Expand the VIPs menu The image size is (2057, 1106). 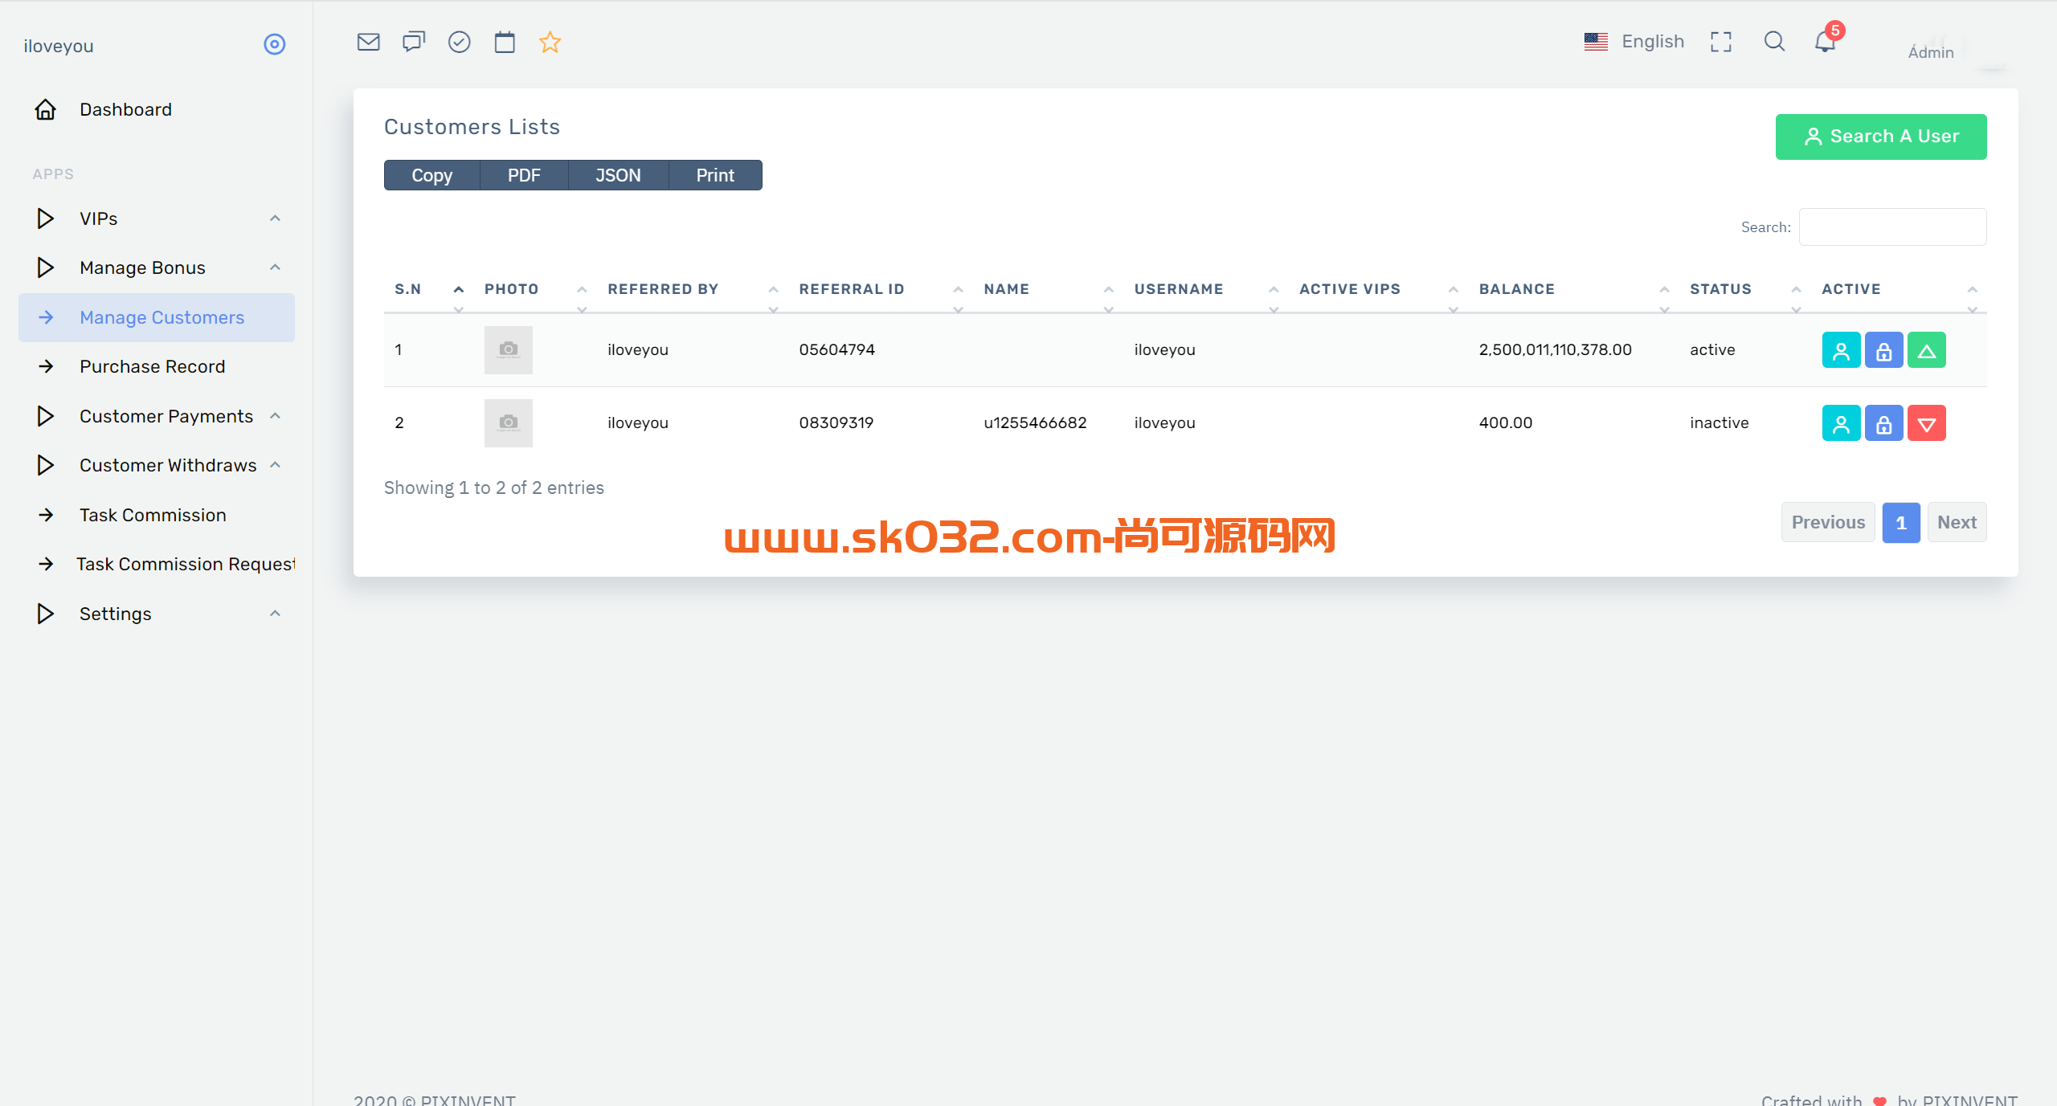(x=157, y=218)
